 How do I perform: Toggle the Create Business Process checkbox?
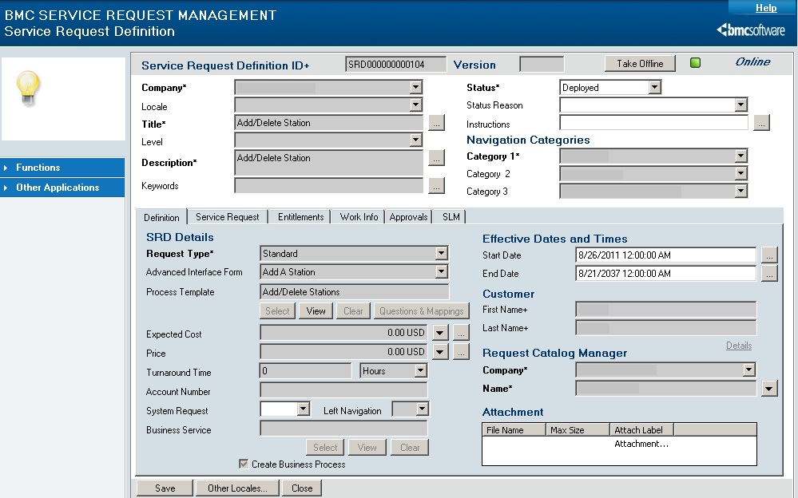tap(244, 464)
